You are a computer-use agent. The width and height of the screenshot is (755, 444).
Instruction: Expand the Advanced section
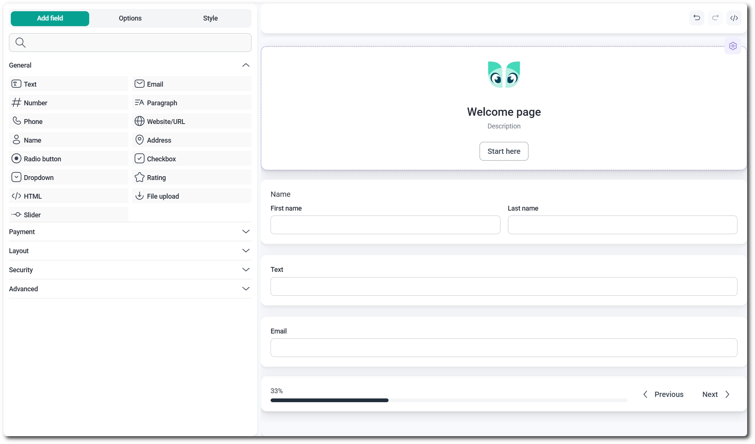[130, 289]
